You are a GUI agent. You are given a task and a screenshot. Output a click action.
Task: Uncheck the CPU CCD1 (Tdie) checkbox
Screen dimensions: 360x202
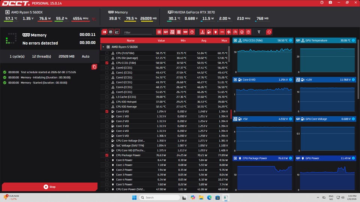tap(107, 63)
